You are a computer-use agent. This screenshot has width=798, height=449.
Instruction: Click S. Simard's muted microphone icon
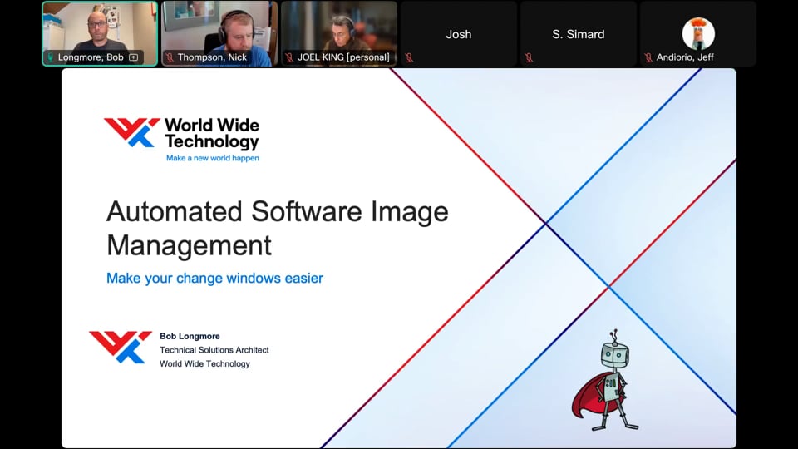(529, 57)
